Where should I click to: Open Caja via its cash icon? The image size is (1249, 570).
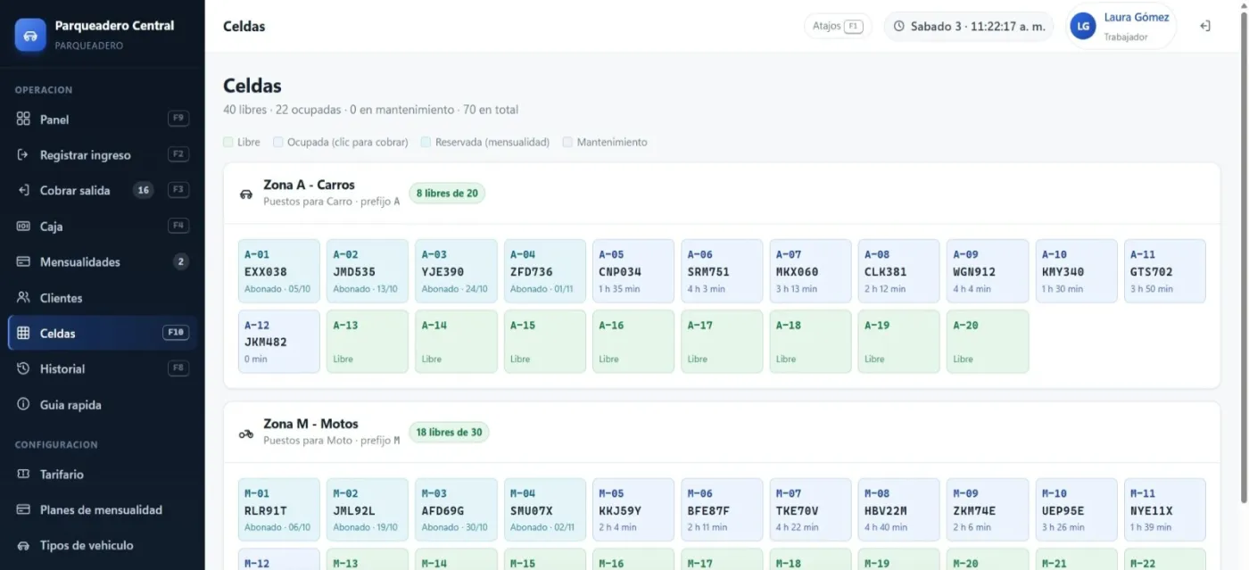coord(23,227)
